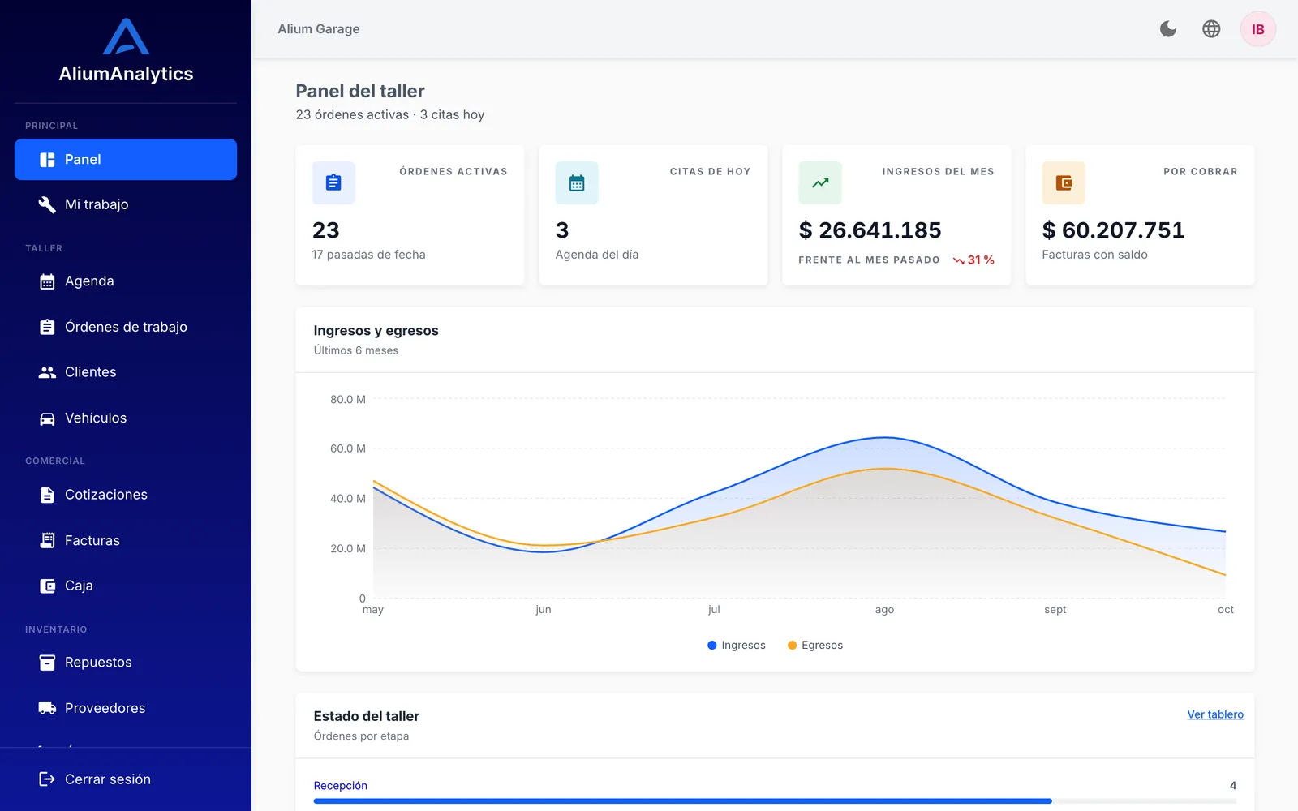Open Órdenes de trabajo in sidebar
This screenshot has height=811, width=1298.
[x=126, y=327]
